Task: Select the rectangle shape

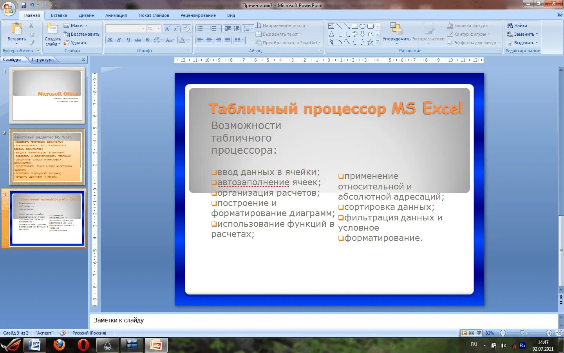Action: click(x=355, y=26)
